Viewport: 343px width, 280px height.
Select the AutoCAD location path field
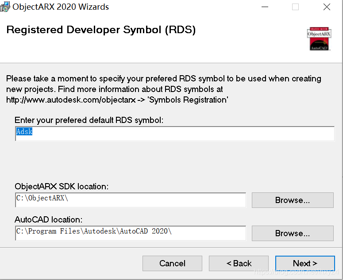[131, 233]
